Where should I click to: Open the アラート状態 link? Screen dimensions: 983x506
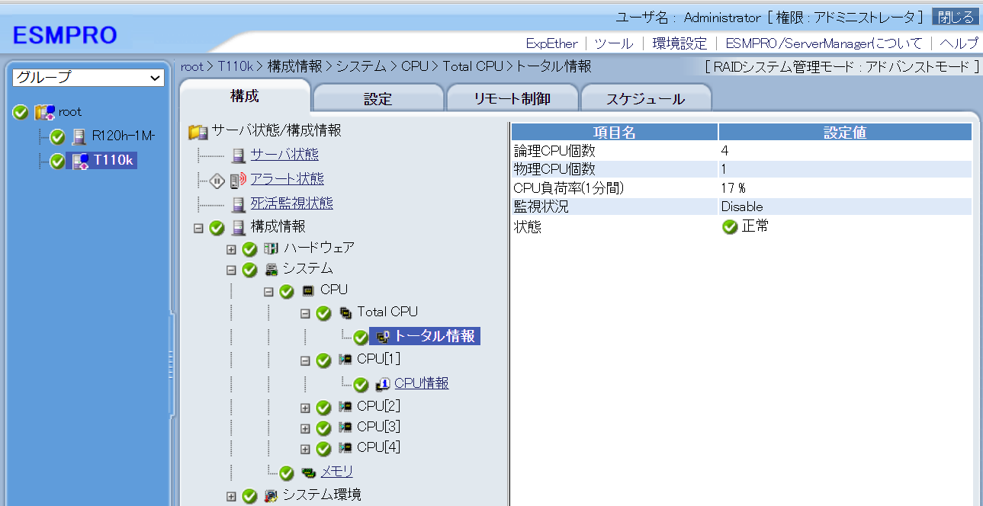pos(287,179)
